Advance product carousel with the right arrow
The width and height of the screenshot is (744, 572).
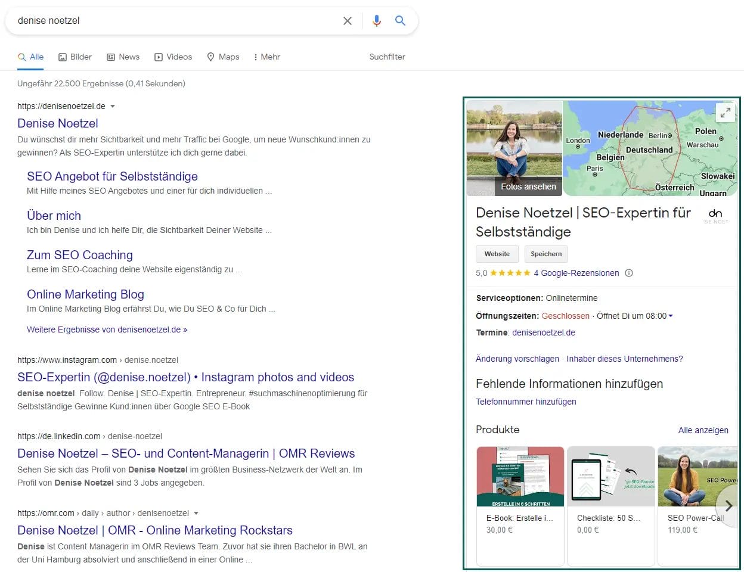point(728,506)
